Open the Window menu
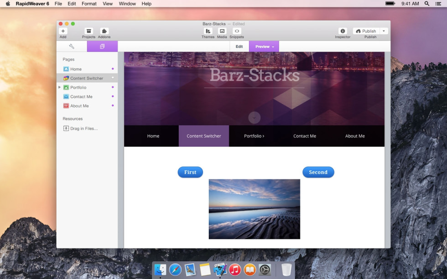Image resolution: width=447 pixels, height=279 pixels. tap(127, 4)
